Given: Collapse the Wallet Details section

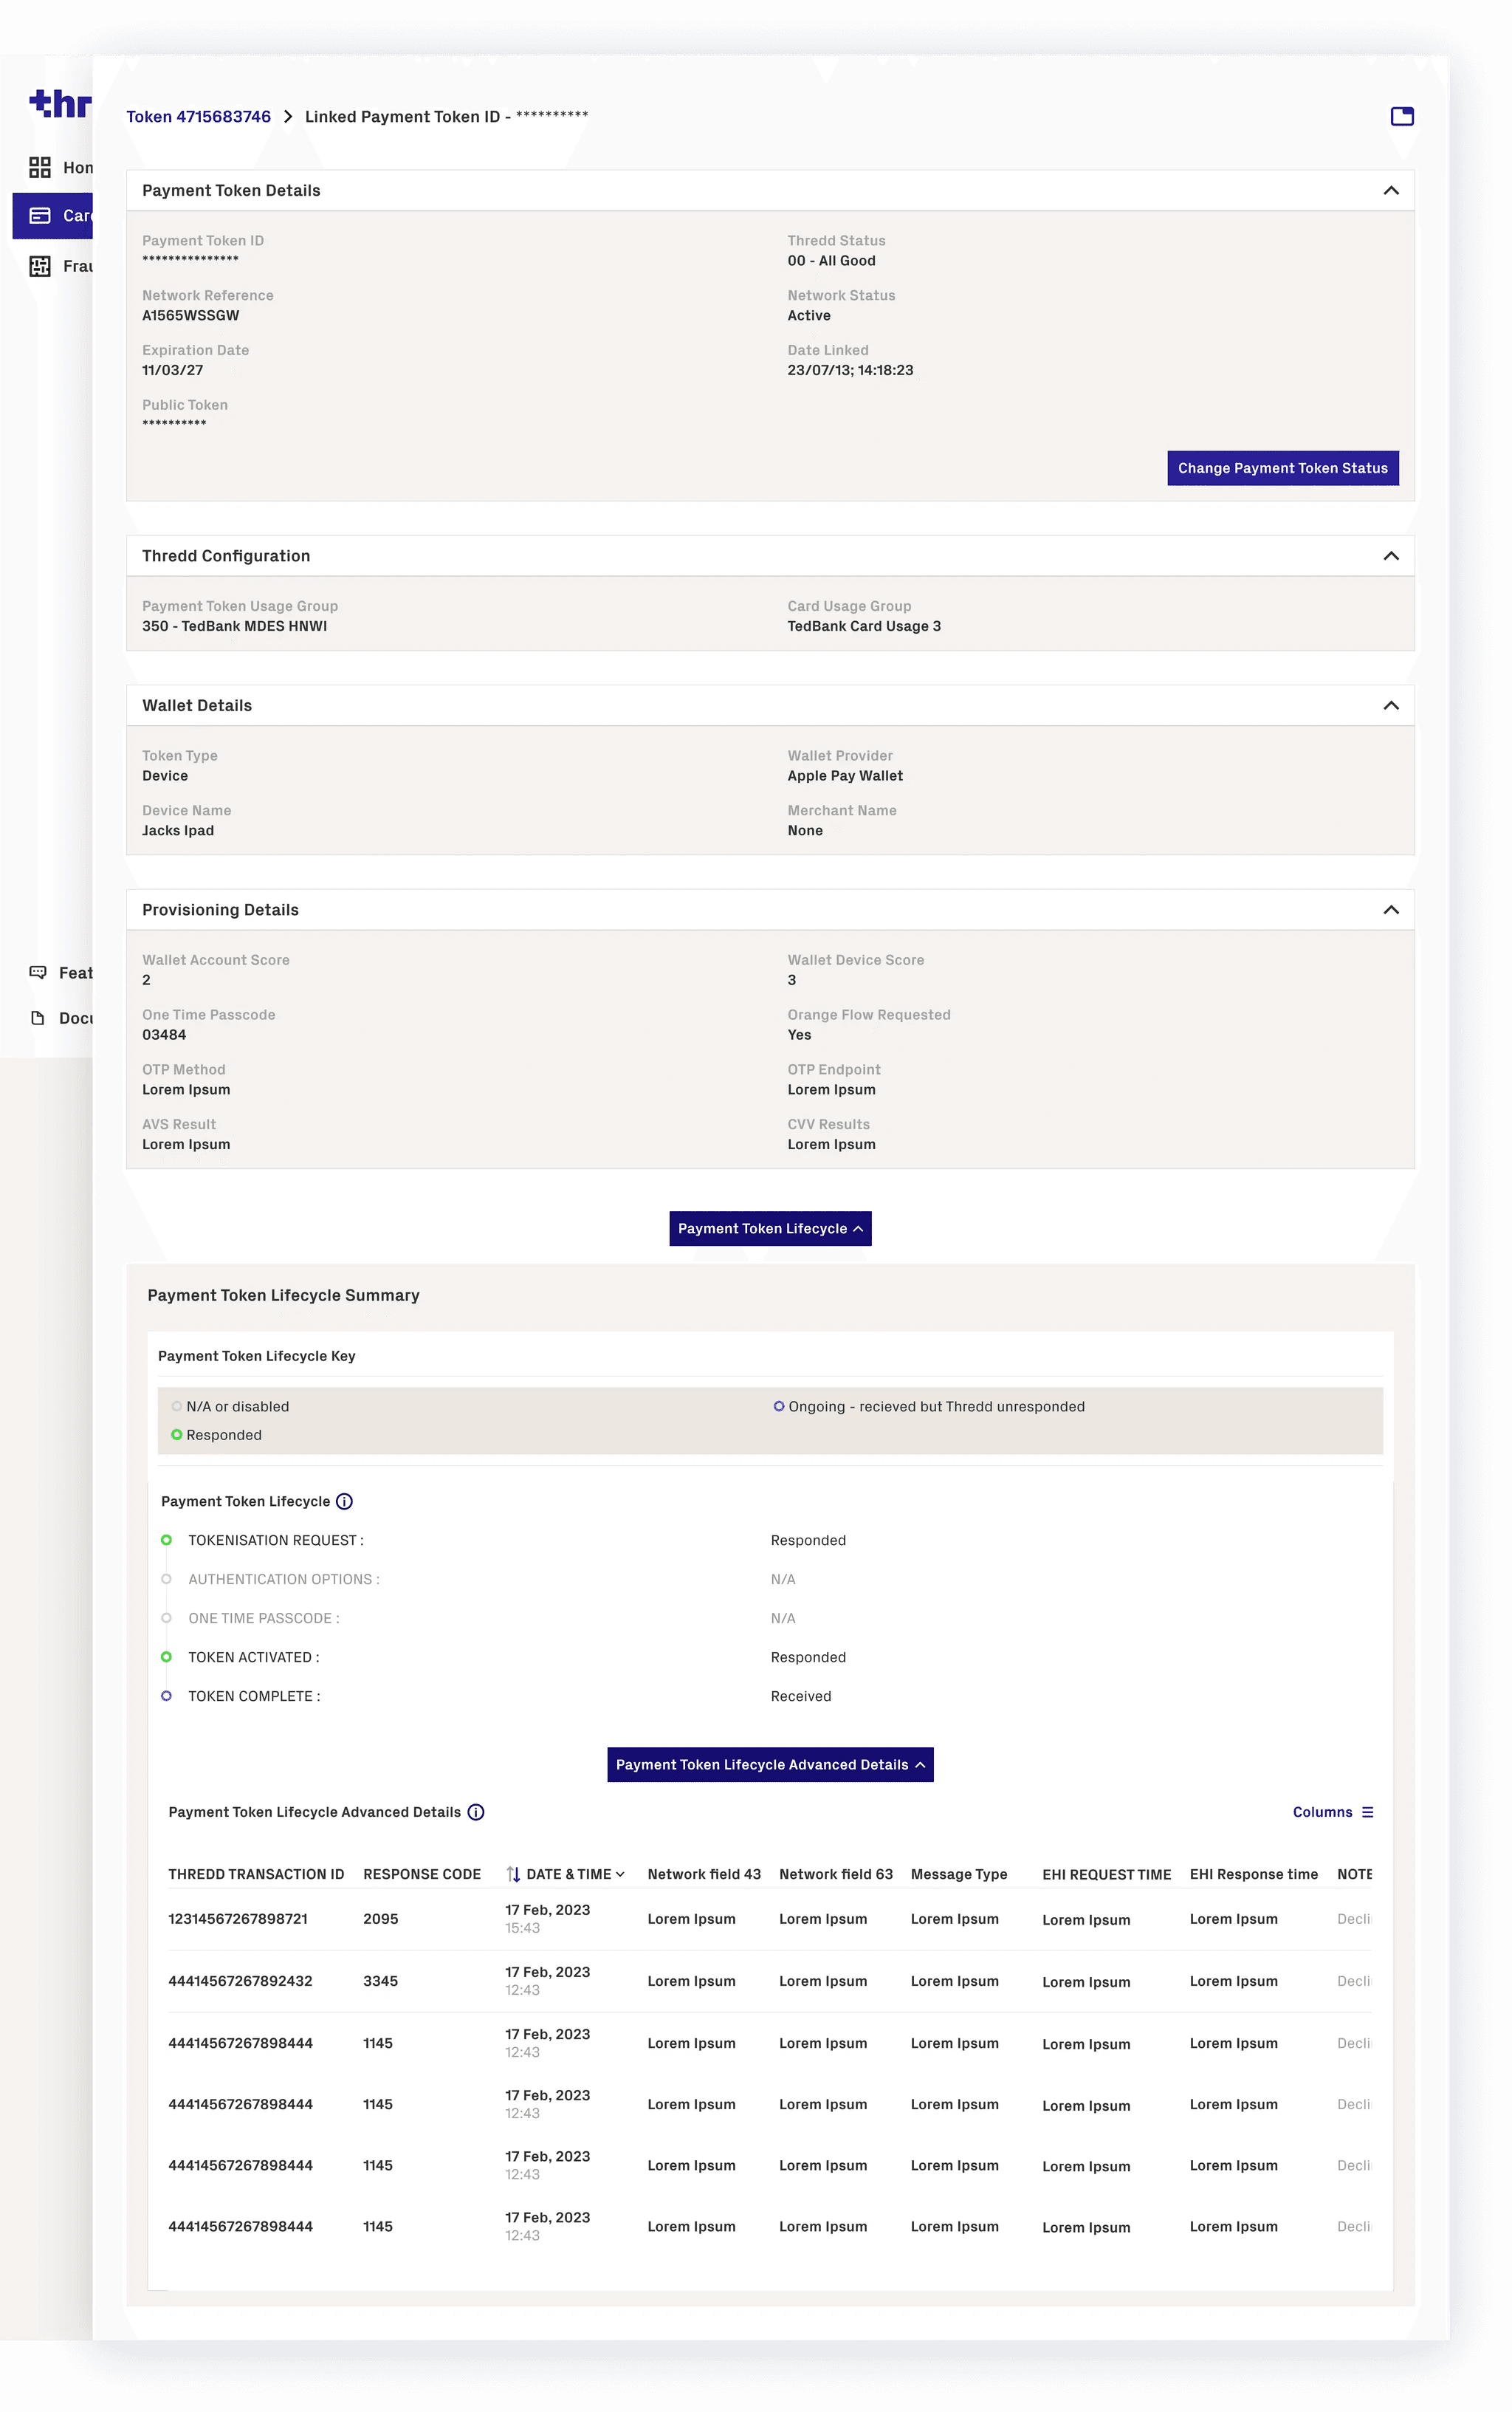Looking at the screenshot, I should pos(1390,706).
